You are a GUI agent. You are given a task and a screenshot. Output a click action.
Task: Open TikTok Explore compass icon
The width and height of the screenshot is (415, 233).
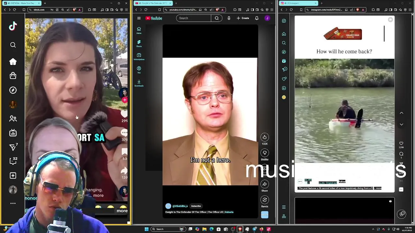pos(13,90)
